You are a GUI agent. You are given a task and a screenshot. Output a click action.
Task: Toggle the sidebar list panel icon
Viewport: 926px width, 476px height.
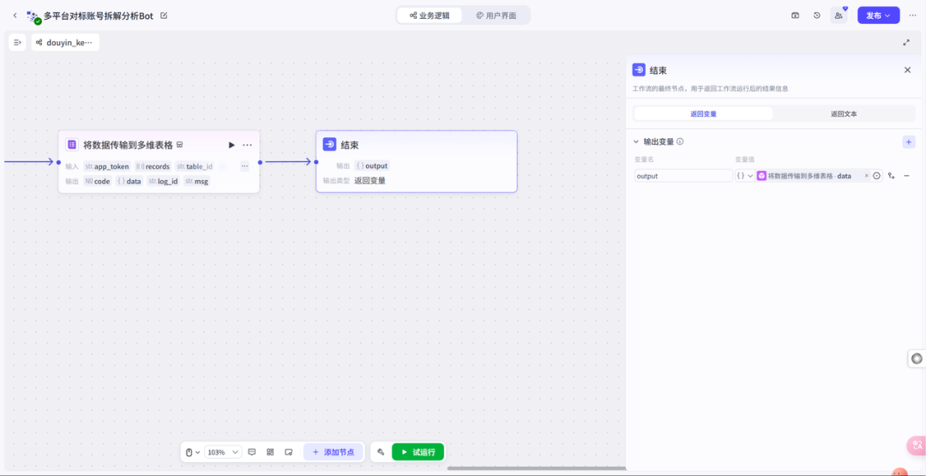17,43
